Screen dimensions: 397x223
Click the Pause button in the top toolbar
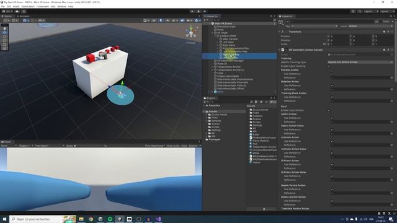198,11
